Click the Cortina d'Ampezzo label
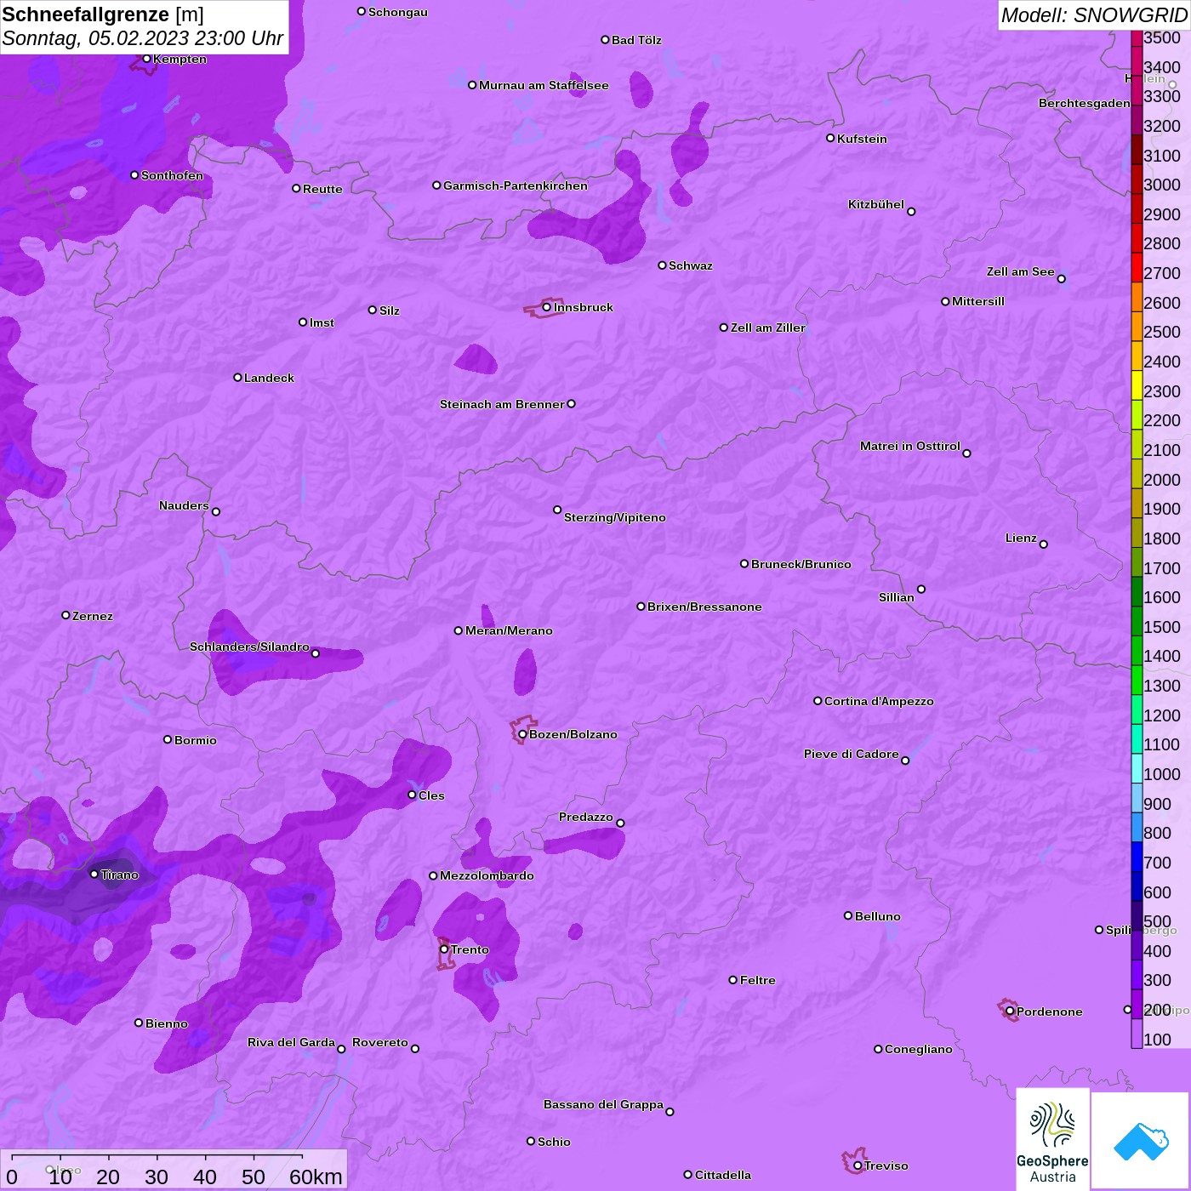Screen dimensions: 1191x1191 tap(879, 701)
